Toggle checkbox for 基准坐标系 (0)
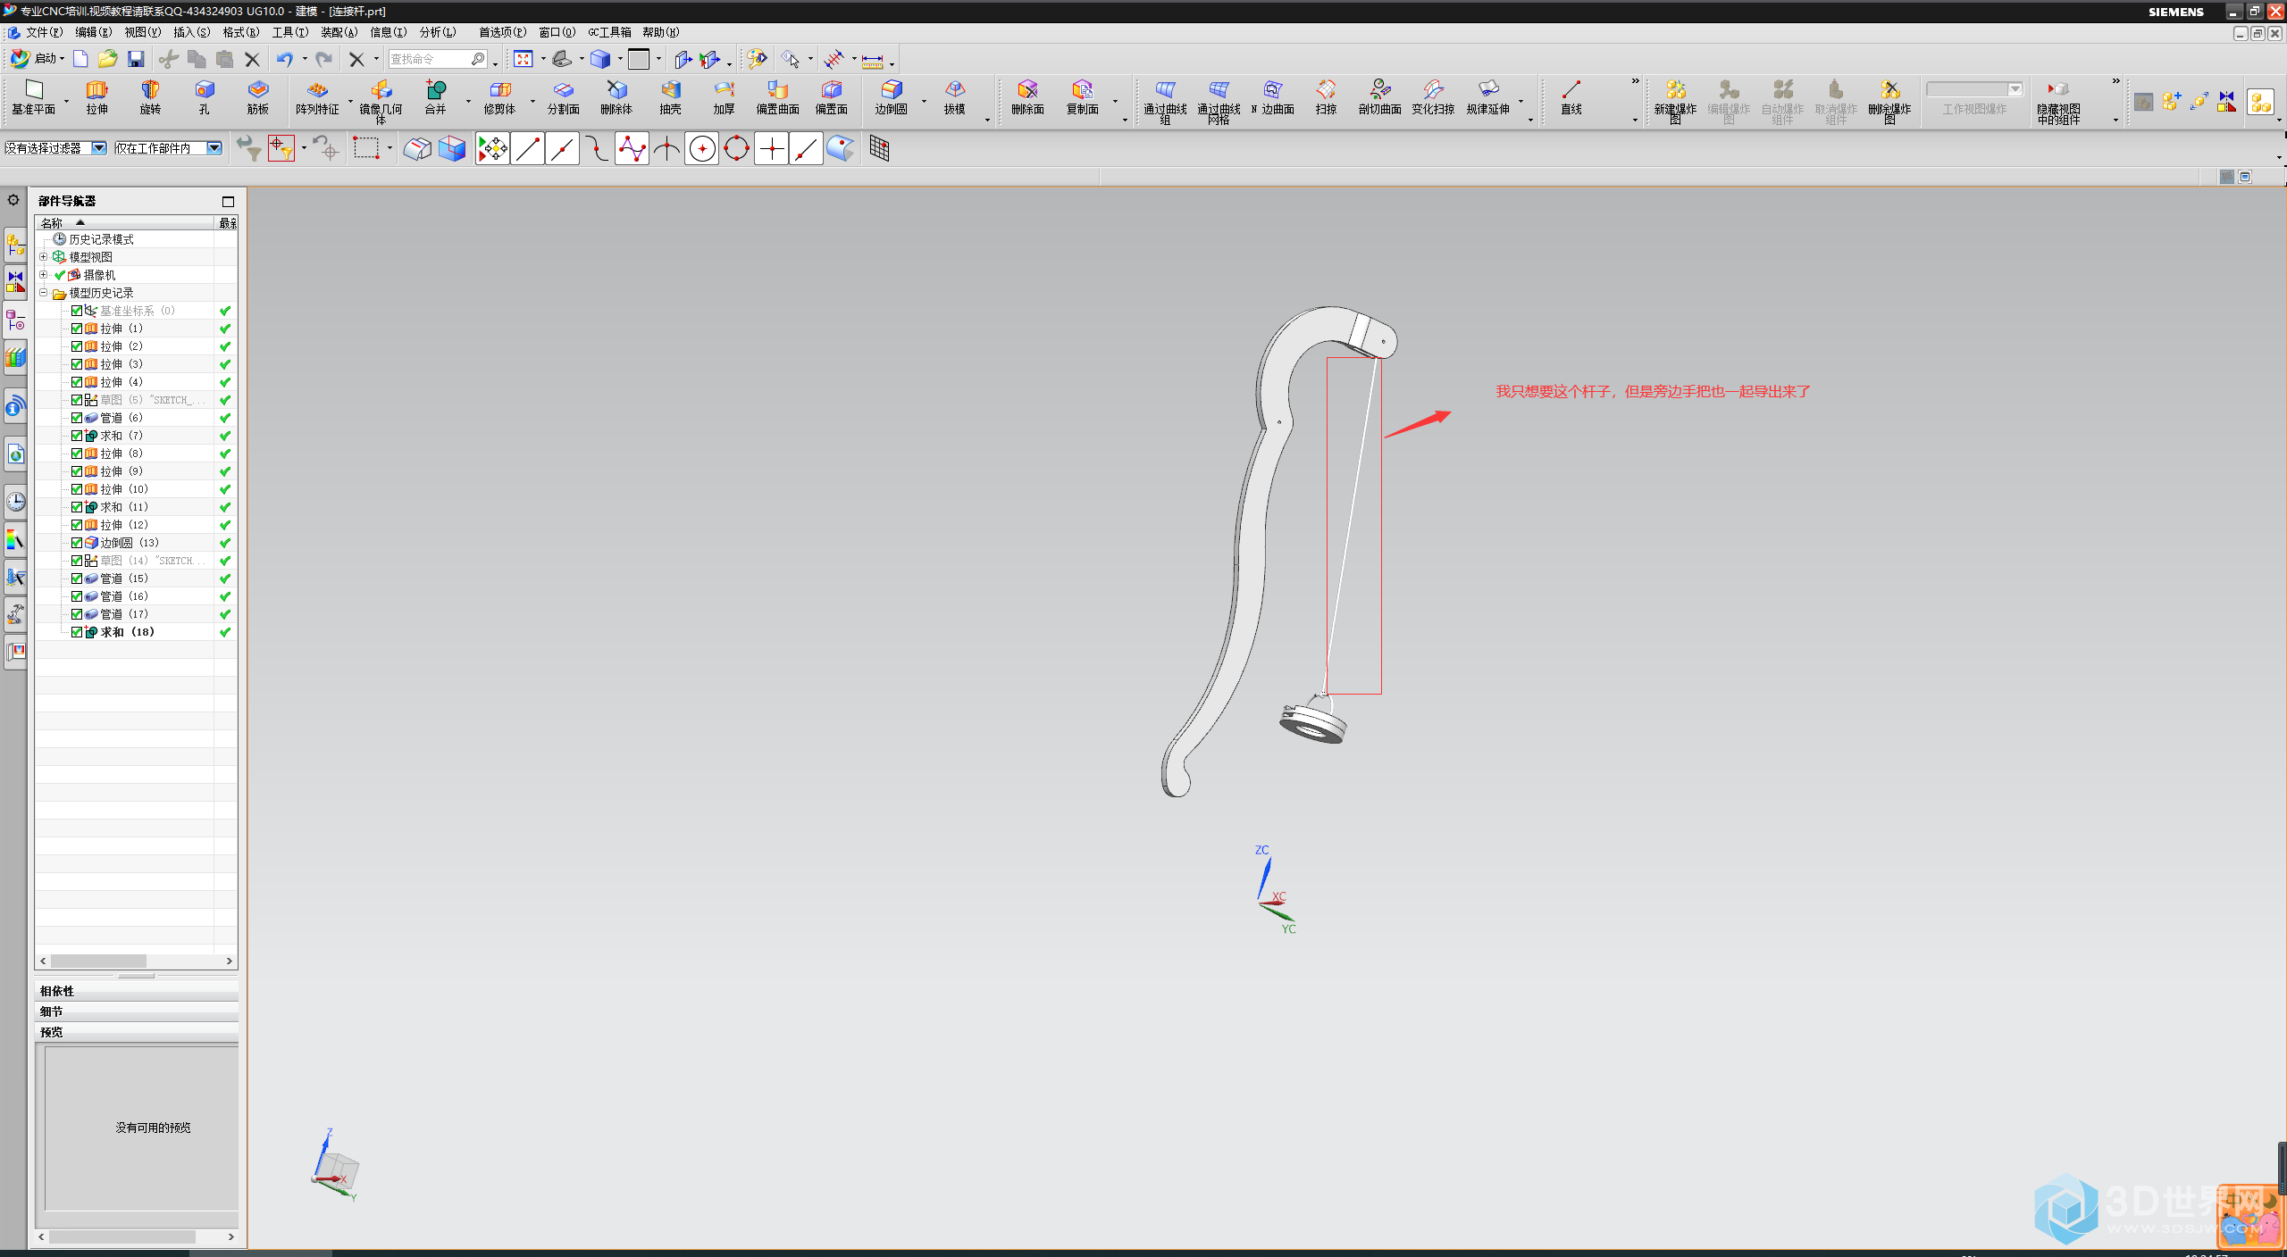The image size is (2287, 1257). pos(77,311)
